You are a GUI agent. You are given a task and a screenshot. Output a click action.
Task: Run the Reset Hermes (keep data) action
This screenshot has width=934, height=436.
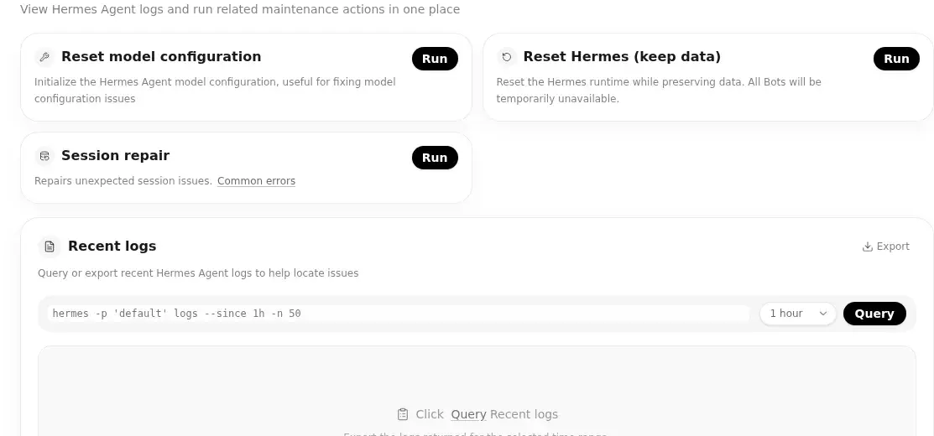click(x=896, y=59)
